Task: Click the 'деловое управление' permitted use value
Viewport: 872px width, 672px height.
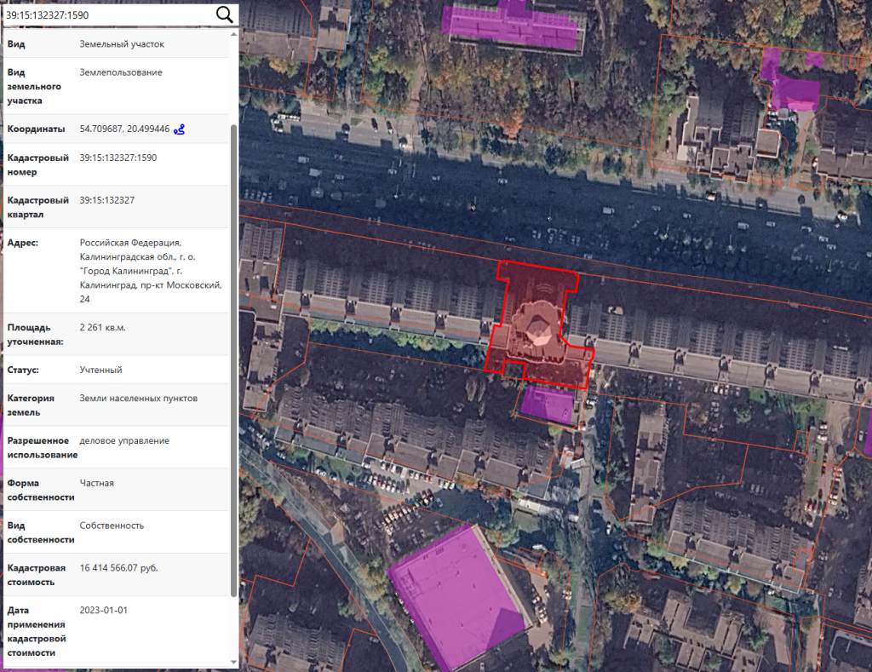Action: (124, 440)
